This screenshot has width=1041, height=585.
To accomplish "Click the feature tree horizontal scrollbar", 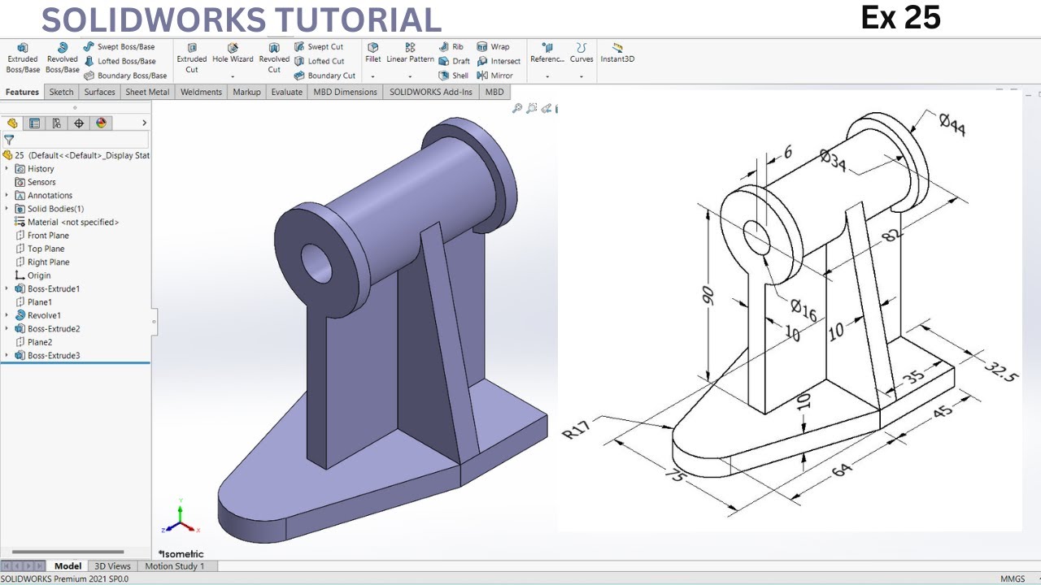I will pos(68,552).
